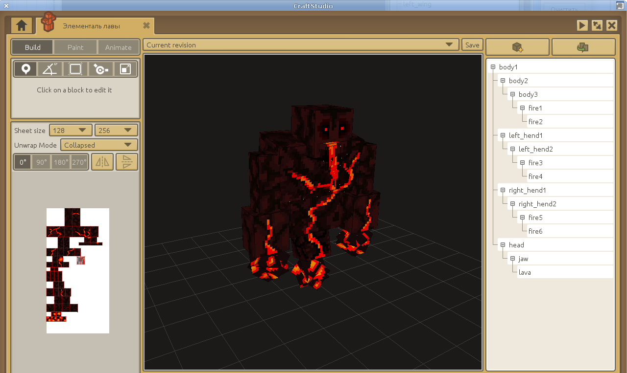Select the dotted-square block size tool
Screen dimensions: 627x373
click(x=75, y=69)
